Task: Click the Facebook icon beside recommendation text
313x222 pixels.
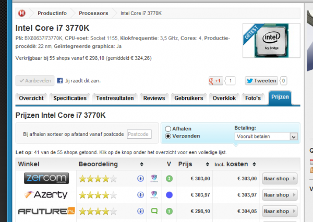Action: [x=60, y=81]
